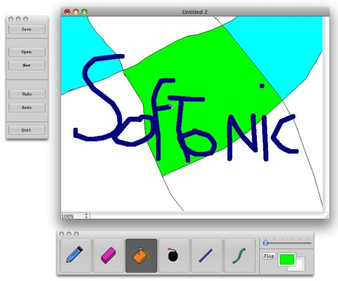Undo the last action
This screenshot has width=338, height=281.
[x=27, y=94]
